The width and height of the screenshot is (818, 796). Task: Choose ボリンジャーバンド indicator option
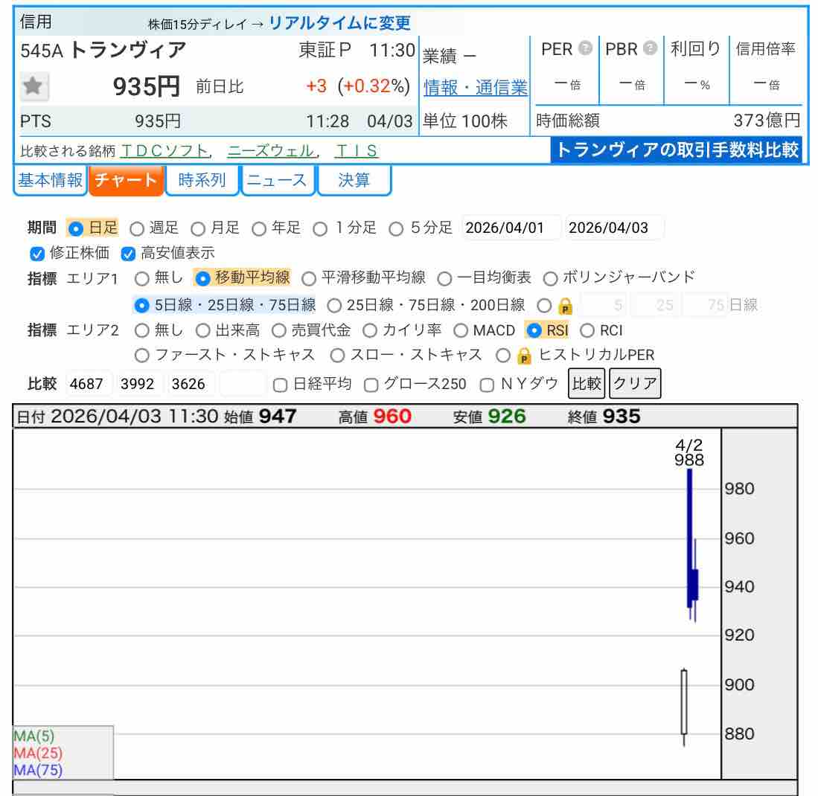point(550,278)
